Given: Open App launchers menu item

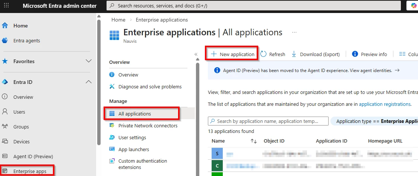Looking at the screenshot, I should click(133, 149).
